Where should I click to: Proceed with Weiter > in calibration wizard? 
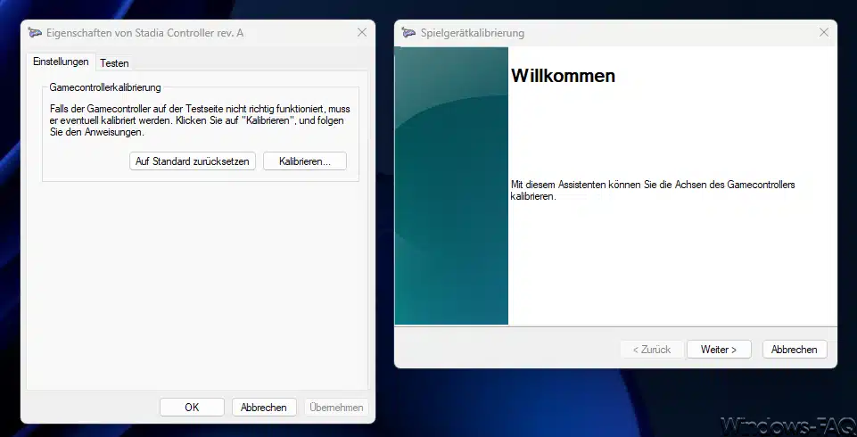719,349
